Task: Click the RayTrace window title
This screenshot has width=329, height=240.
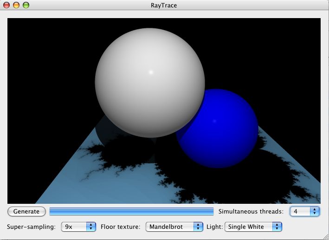Action: click(x=164, y=6)
